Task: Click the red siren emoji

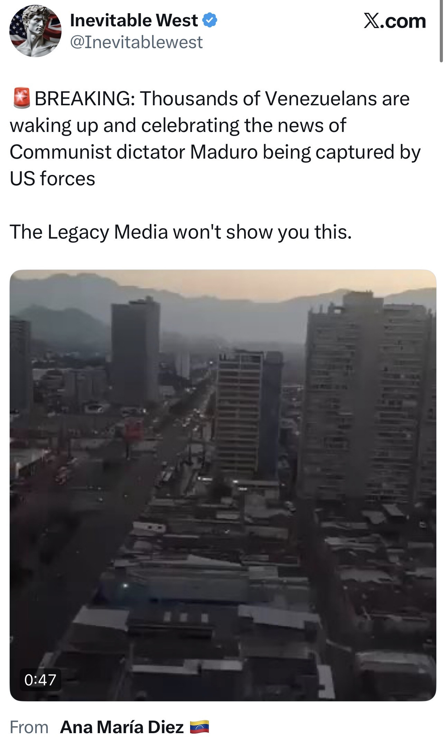Action: pyautogui.click(x=21, y=98)
